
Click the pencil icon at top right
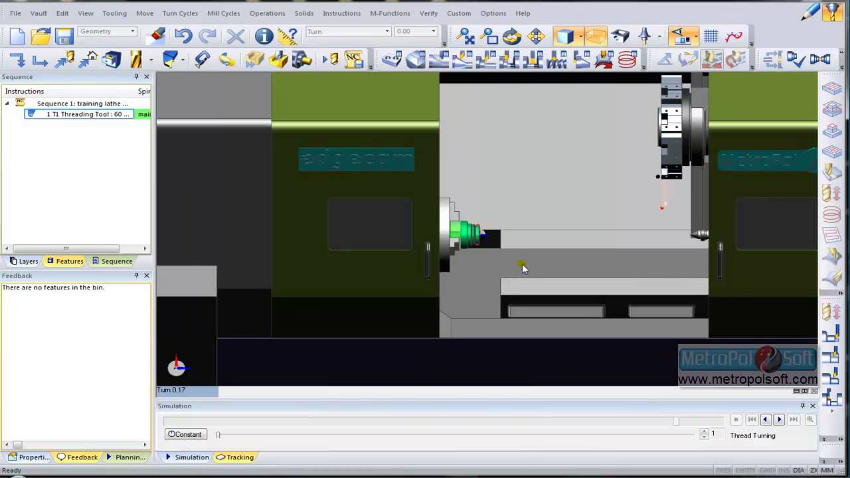(810, 11)
